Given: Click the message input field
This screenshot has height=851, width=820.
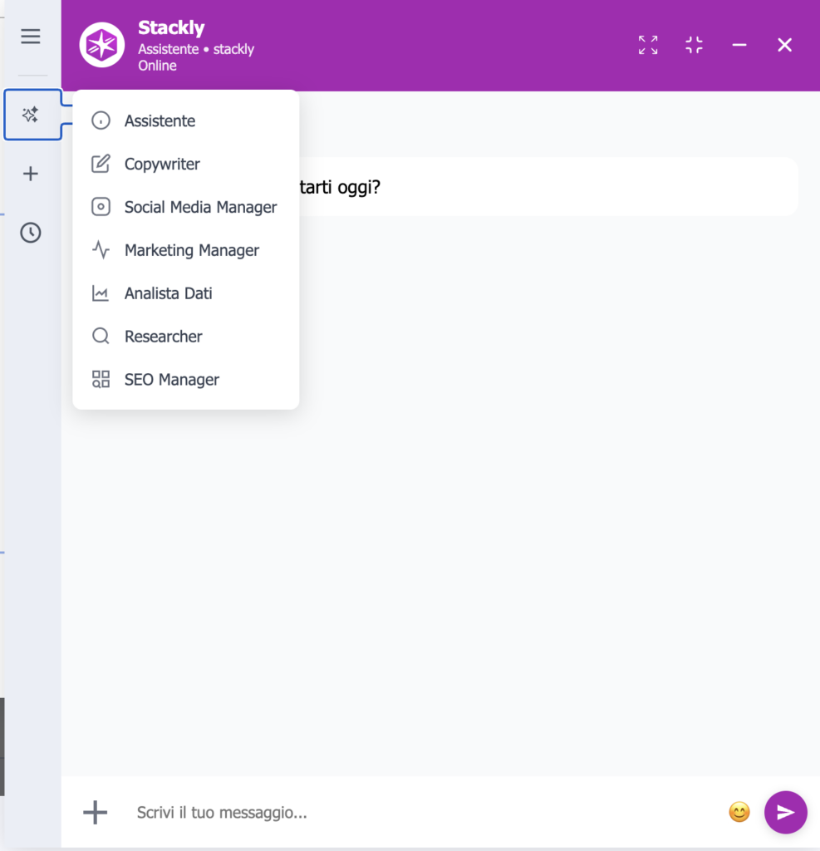Looking at the screenshot, I should tap(424, 812).
